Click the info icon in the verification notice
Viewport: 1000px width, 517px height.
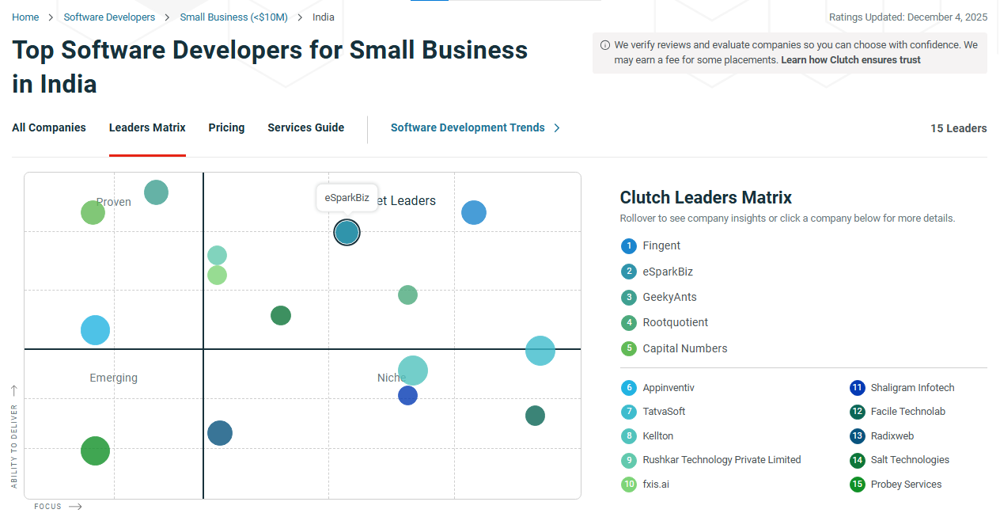pyautogui.click(x=605, y=45)
